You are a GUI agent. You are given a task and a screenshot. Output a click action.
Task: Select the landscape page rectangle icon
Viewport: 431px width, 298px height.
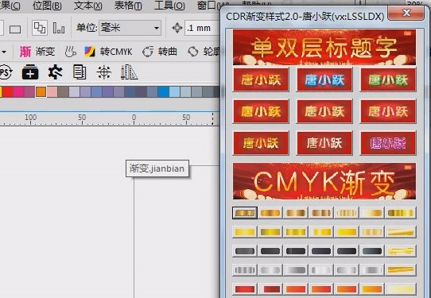pyautogui.click(x=15, y=29)
